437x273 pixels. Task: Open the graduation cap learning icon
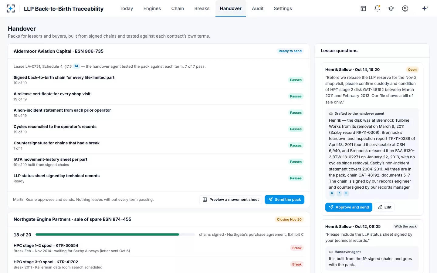[x=391, y=8]
